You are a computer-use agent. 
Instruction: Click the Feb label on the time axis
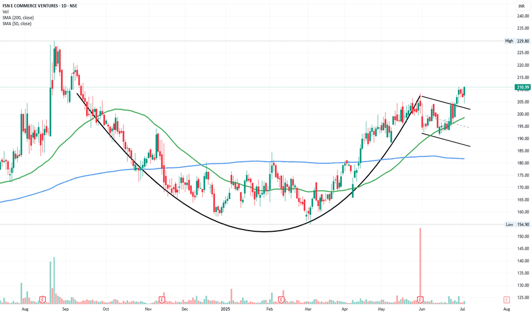[x=270, y=309]
